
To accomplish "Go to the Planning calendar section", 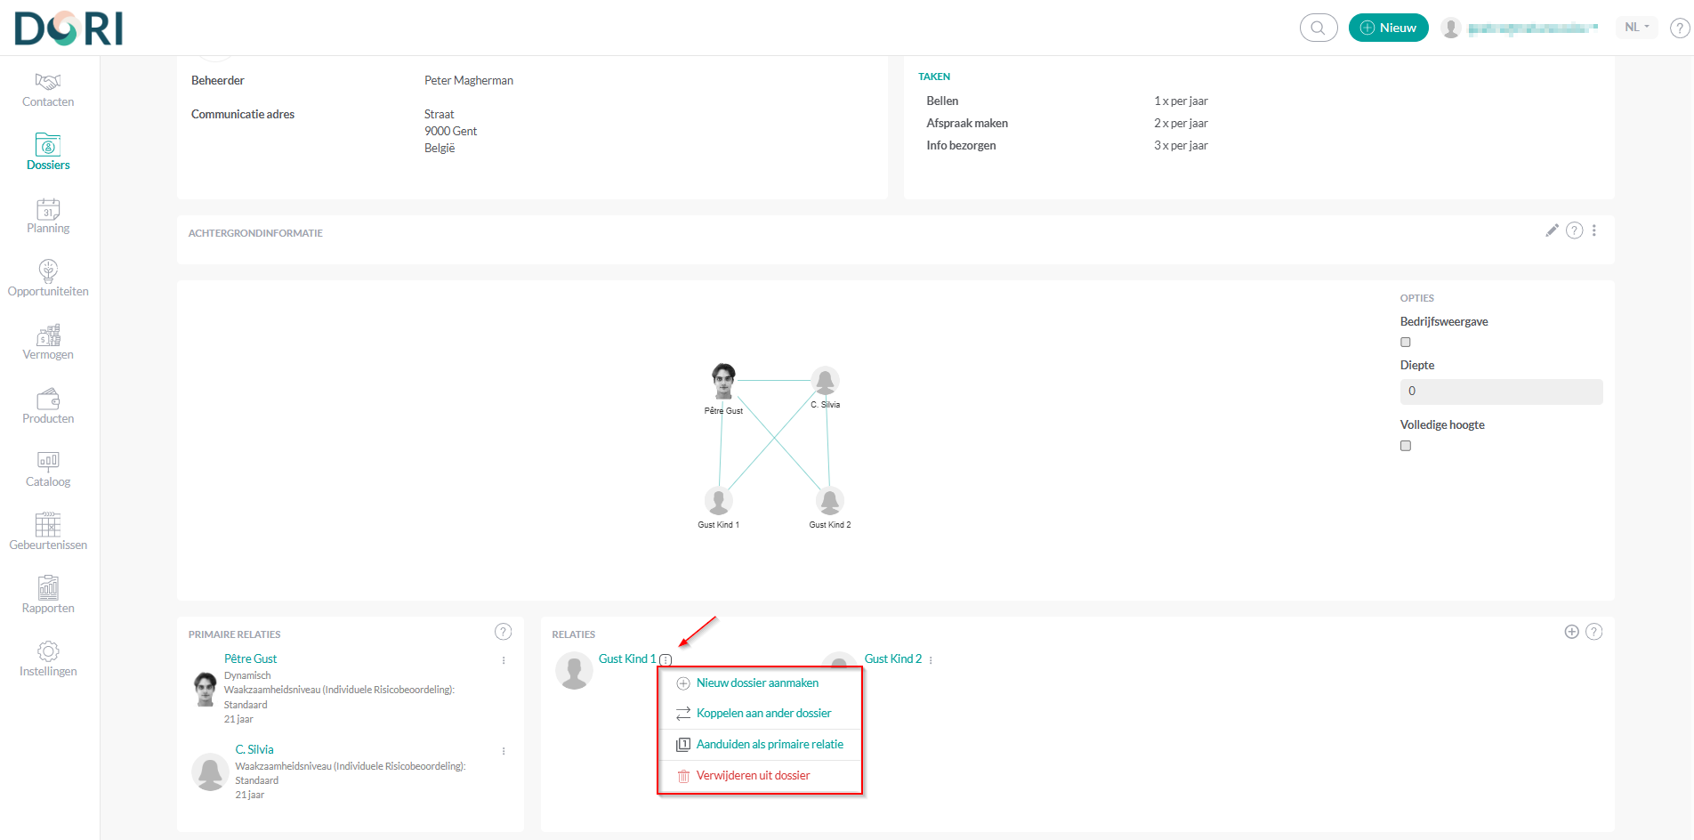I will pos(48,216).
